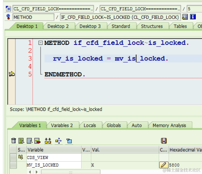
Task: Click the IF_CFD_FIELD_LOCK~IS_LOCKED method name field
Action: click(x=121, y=17)
